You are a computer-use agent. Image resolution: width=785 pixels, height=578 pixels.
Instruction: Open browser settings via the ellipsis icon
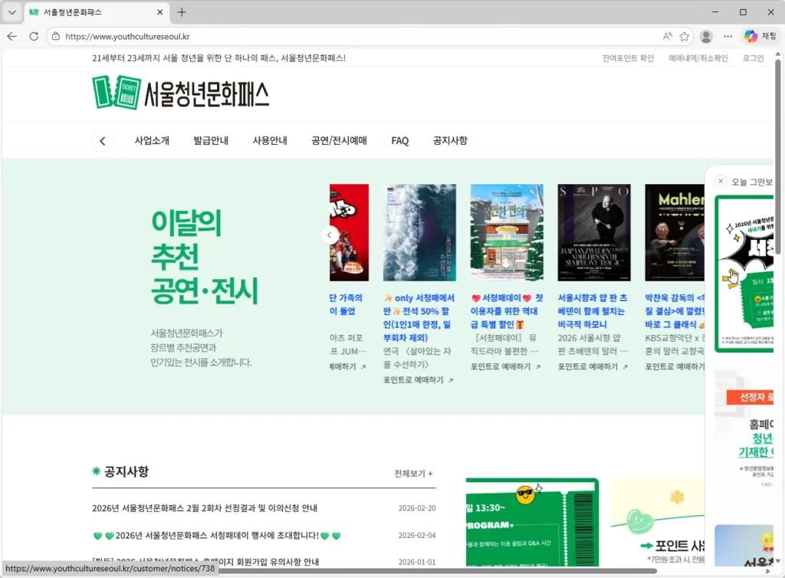tap(728, 36)
